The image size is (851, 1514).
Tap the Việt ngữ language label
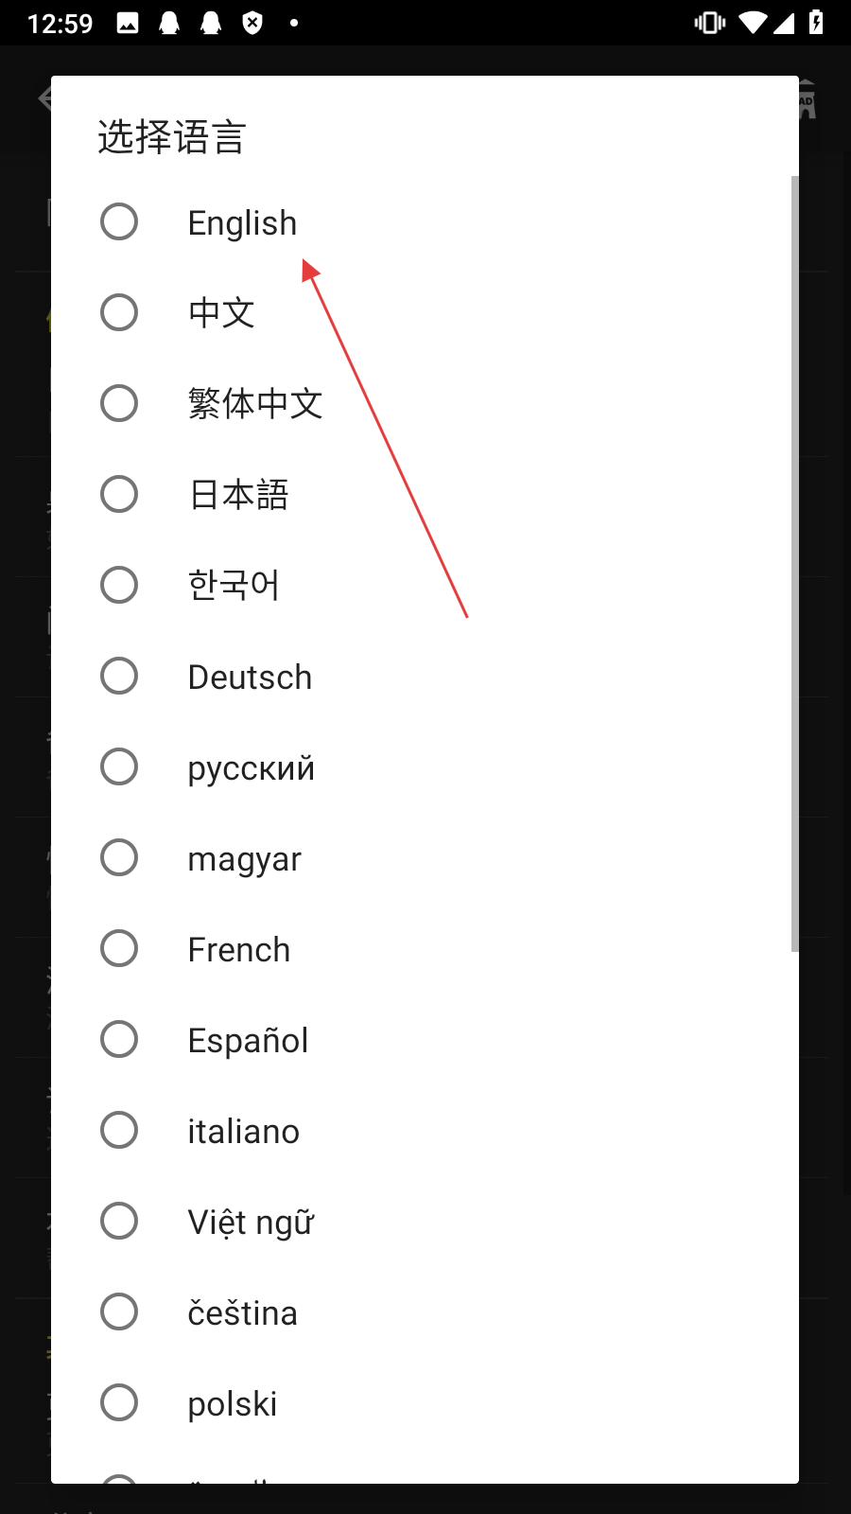point(251,1222)
